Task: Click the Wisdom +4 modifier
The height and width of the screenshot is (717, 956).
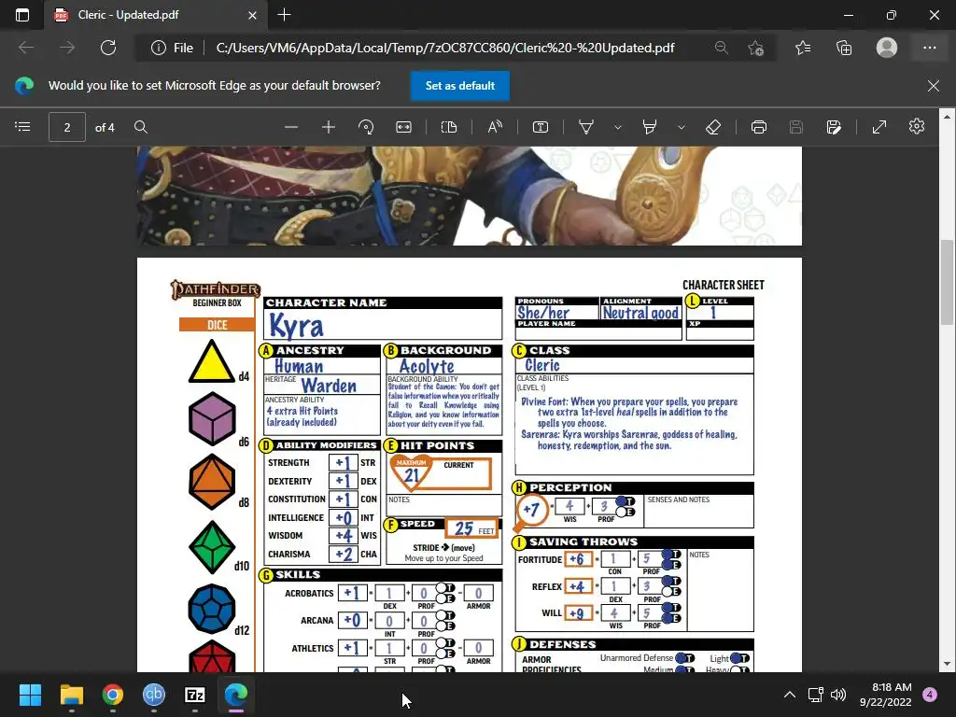Action: pos(344,536)
